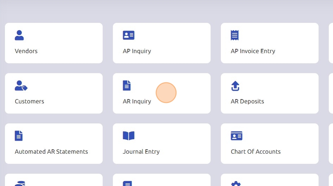The width and height of the screenshot is (333, 186).
Task: Go to AP Invoice Entry text
Action: (253, 51)
